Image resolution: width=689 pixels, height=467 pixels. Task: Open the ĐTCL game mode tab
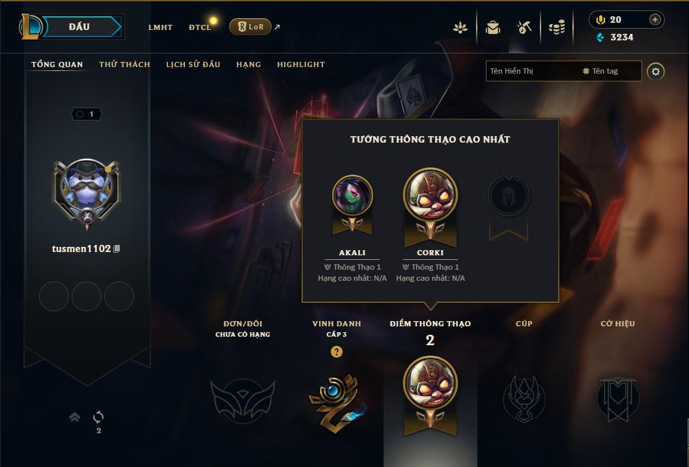200,27
